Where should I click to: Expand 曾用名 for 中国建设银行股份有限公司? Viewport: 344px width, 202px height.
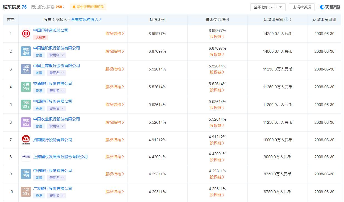56,55
